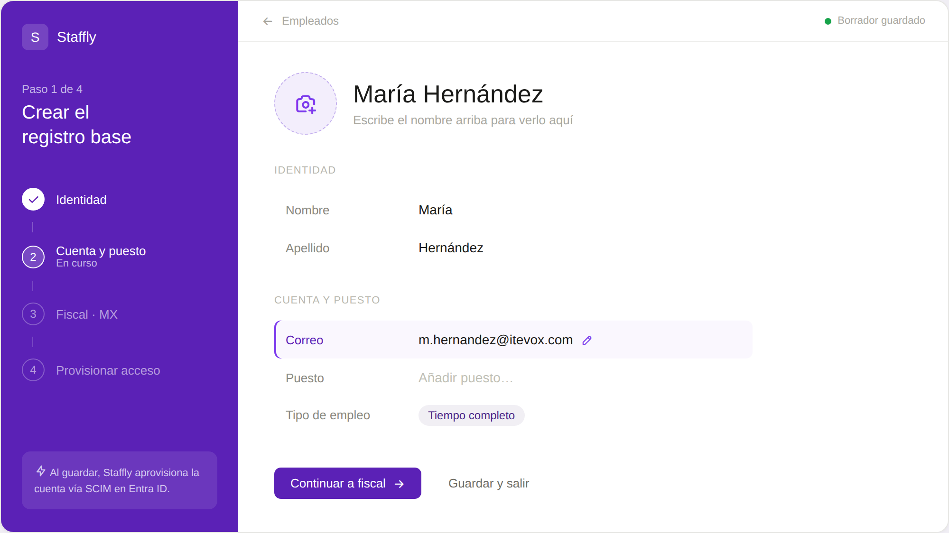Click the step 3 circle icon
The width and height of the screenshot is (949, 533).
pyautogui.click(x=33, y=314)
